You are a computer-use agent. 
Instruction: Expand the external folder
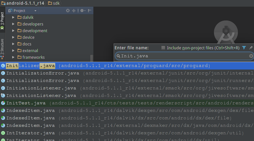coord(13,50)
